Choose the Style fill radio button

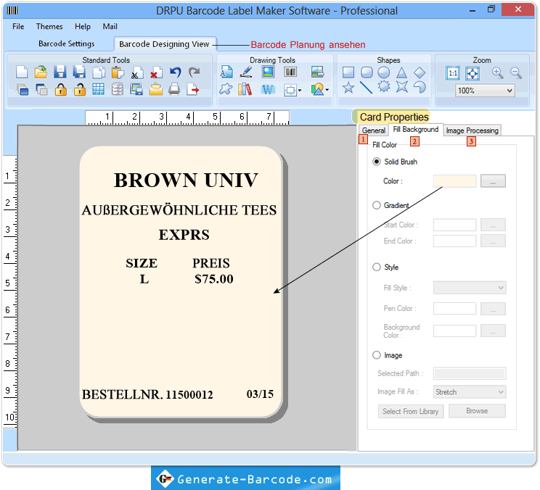tap(377, 267)
